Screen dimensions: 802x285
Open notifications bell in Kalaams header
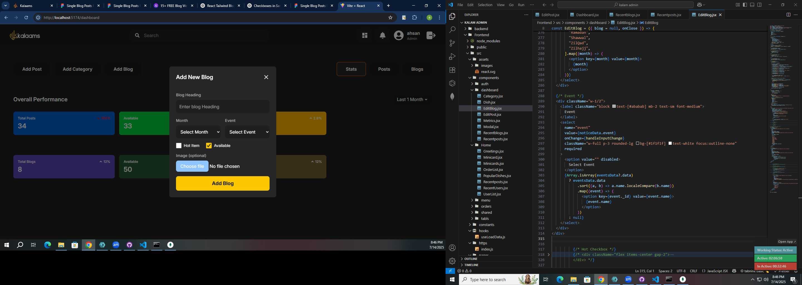[383, 35]
